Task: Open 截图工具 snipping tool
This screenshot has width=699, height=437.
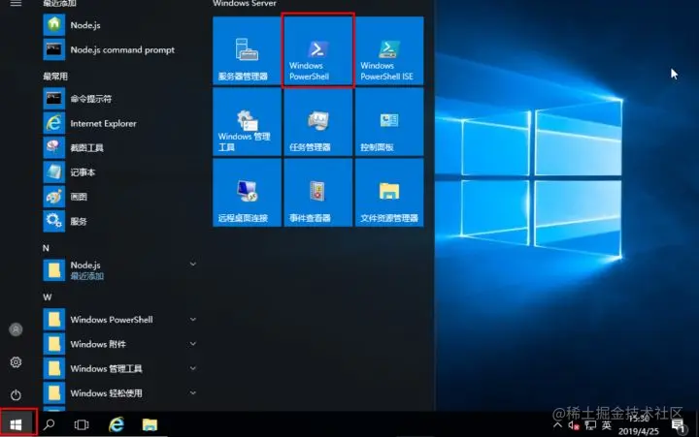Action: pyautogui.click(x=120, y=147)
